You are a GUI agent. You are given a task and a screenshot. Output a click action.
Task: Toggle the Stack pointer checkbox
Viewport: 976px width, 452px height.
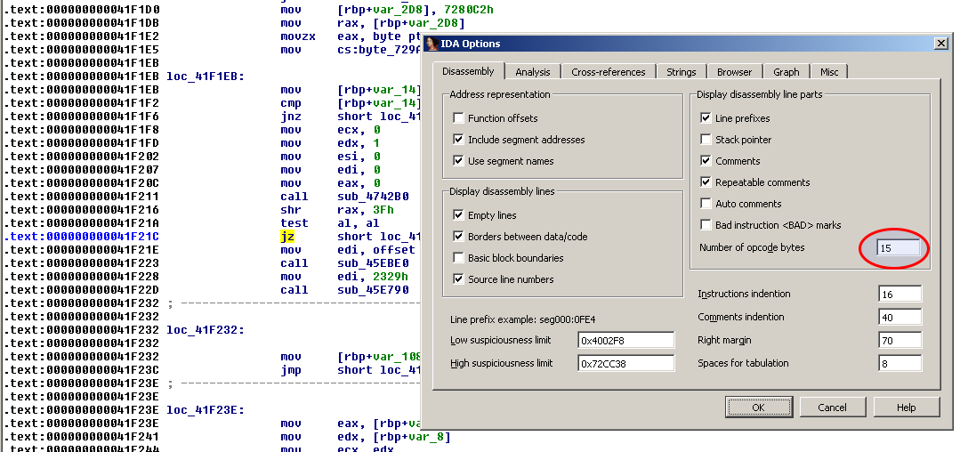[706, 140]
